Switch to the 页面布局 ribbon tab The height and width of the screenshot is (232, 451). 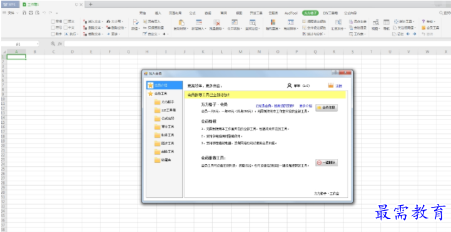click(175, 13)
